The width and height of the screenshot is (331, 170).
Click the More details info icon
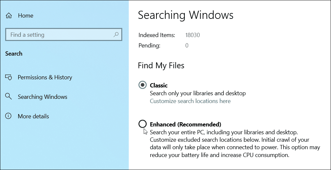(8, 116)
